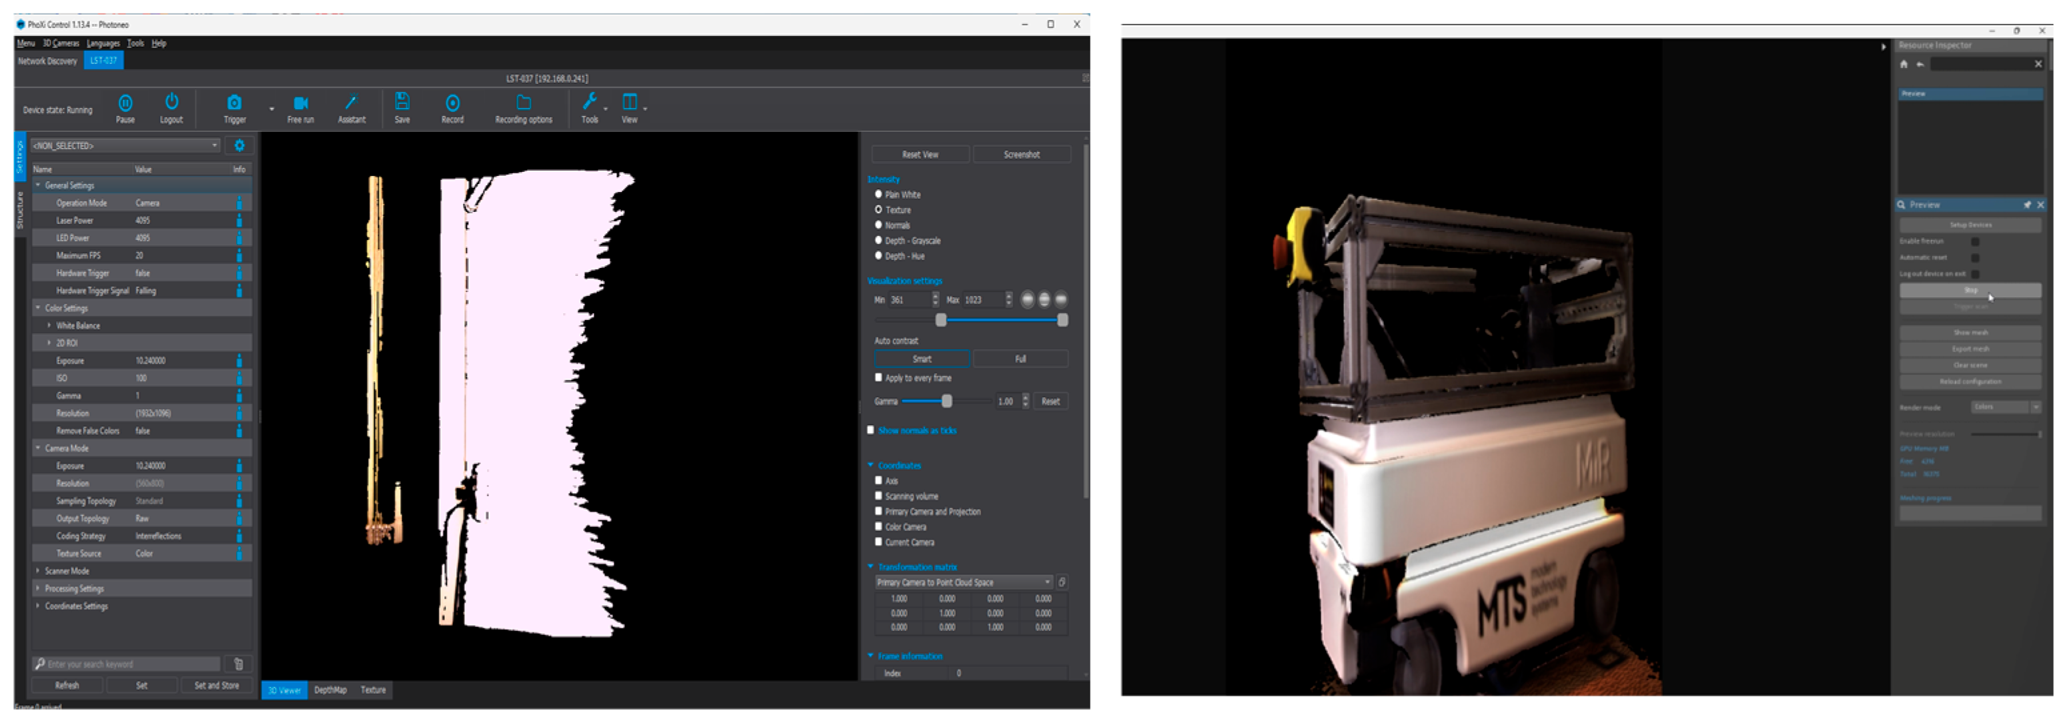Trigger a scan with the camera icon
The height and width of the screenshot is (727, 2067).
click(234, 103)
